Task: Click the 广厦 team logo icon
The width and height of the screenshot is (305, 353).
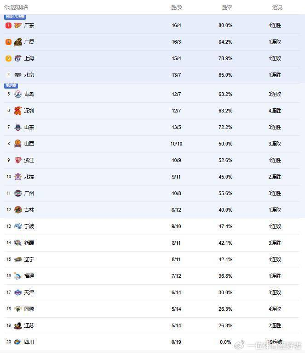Action: tap(18, 42)
